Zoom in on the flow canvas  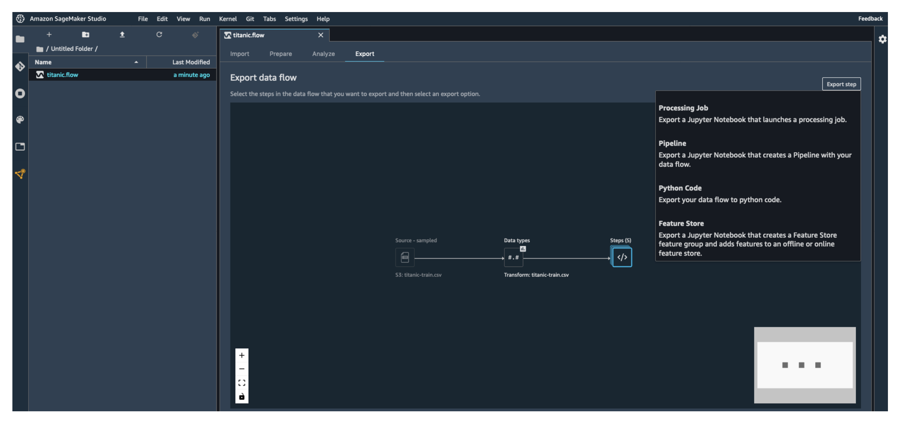[241, 355]
